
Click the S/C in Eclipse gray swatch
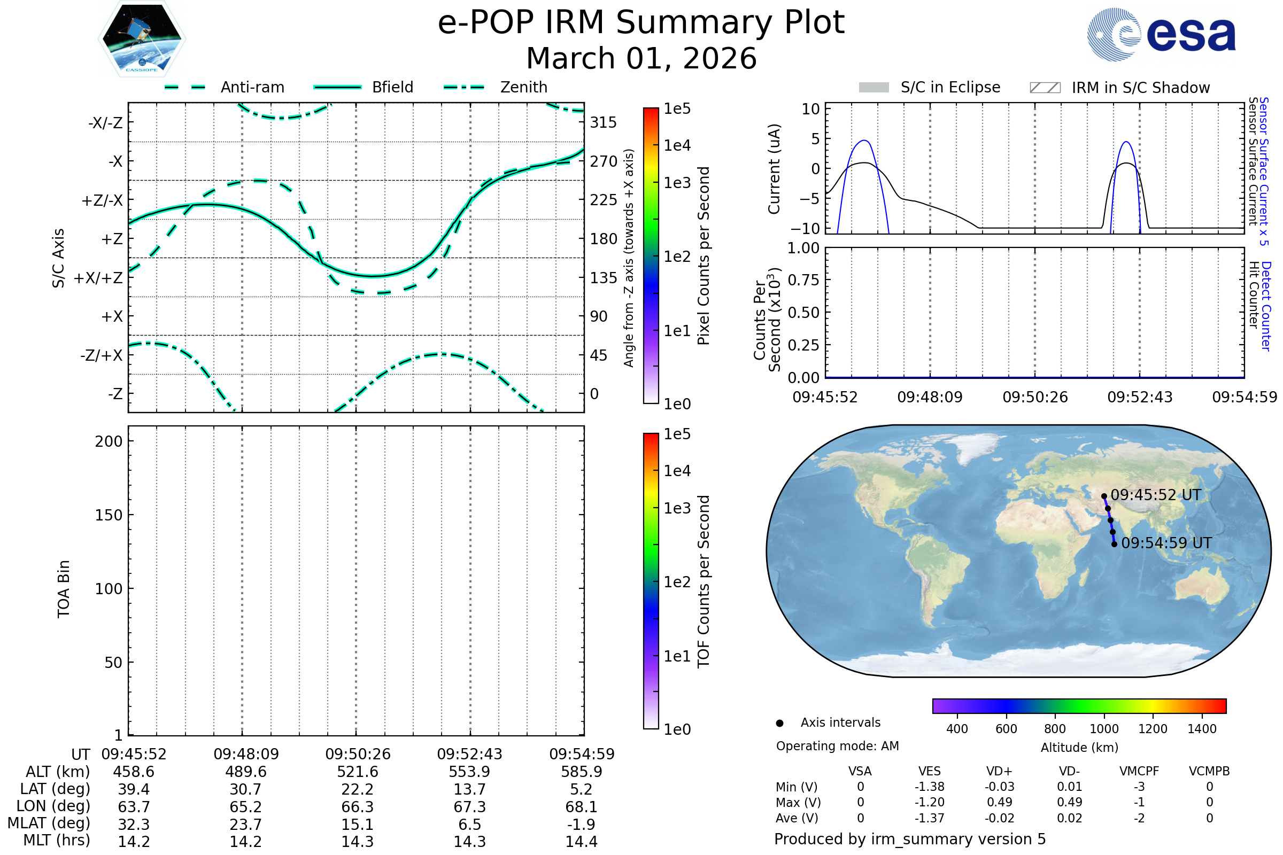pyautogui.click(x=874, y=88)
